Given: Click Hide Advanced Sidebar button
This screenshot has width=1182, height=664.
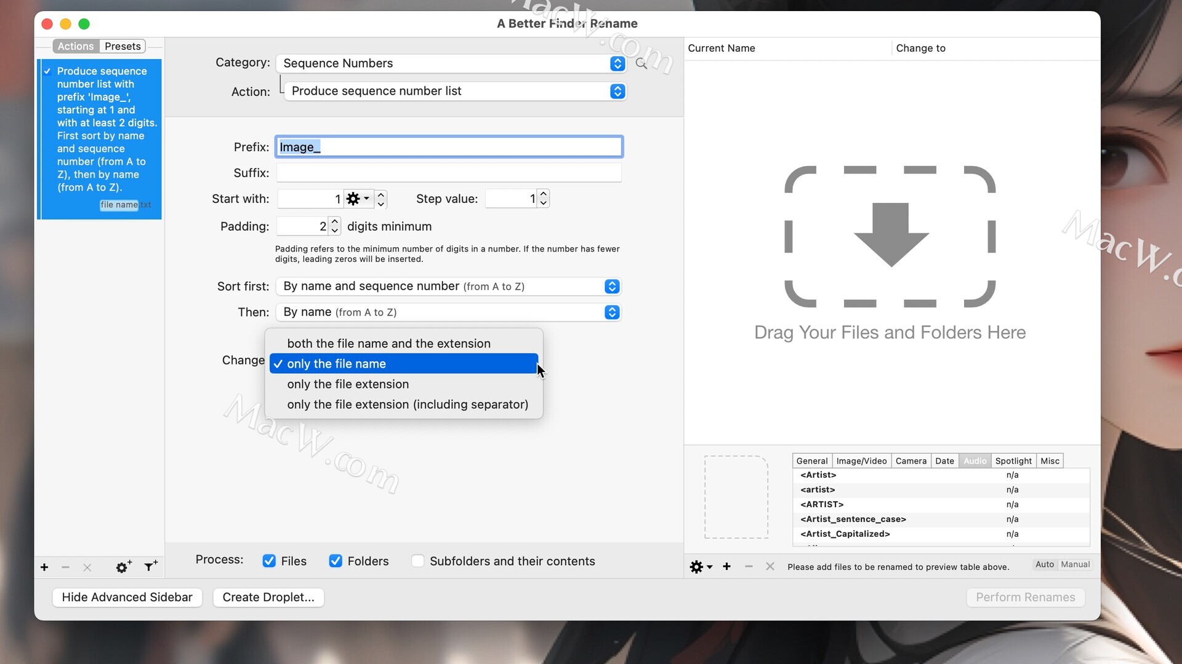Looking at the screenshot, I should pyautogui.click(x=127, y=598).
